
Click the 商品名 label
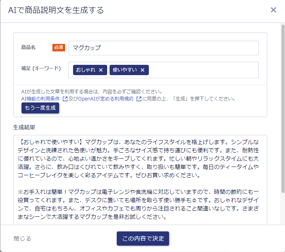(x=28, y=47)
